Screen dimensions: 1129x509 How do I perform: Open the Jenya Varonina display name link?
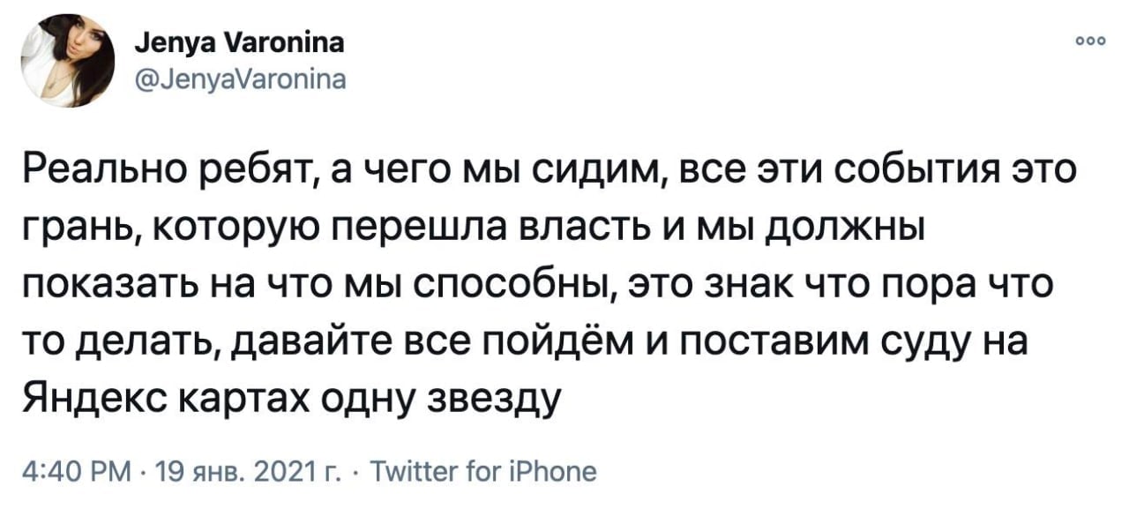pyautogui.click(x=233, y=42)
